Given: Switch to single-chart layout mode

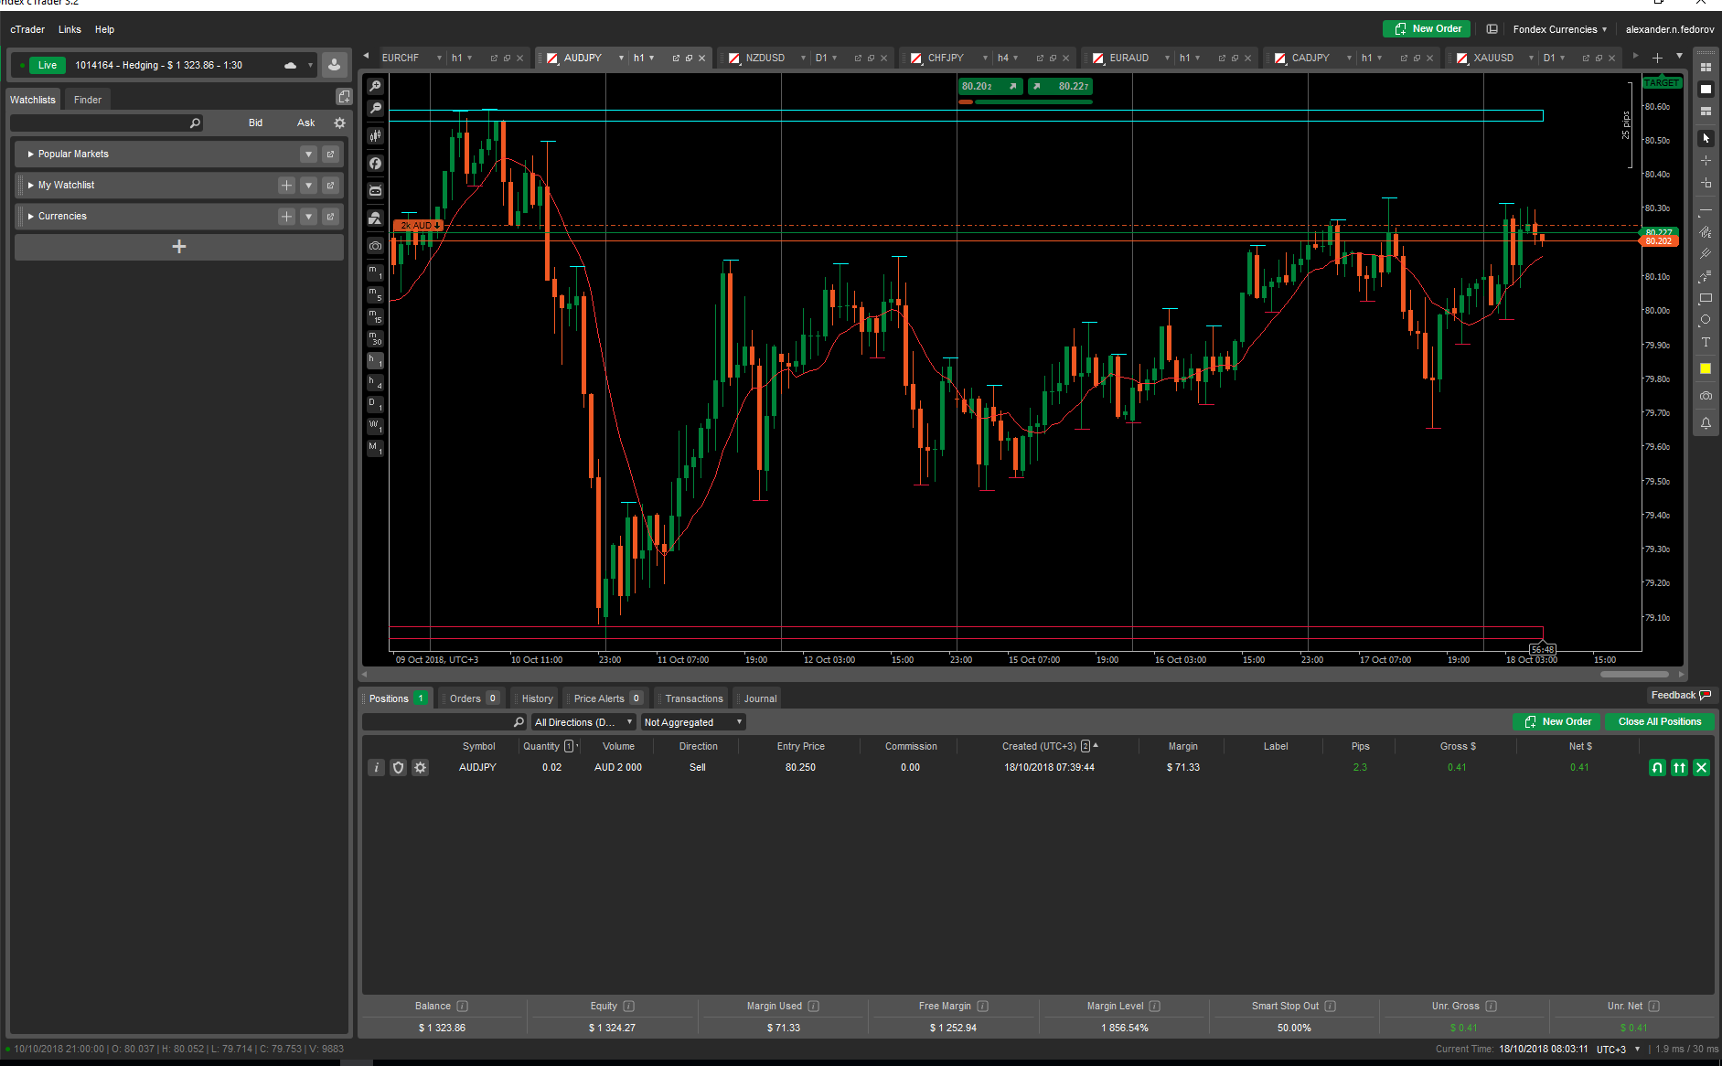Looking at the screenshot, I should 1706,90.
